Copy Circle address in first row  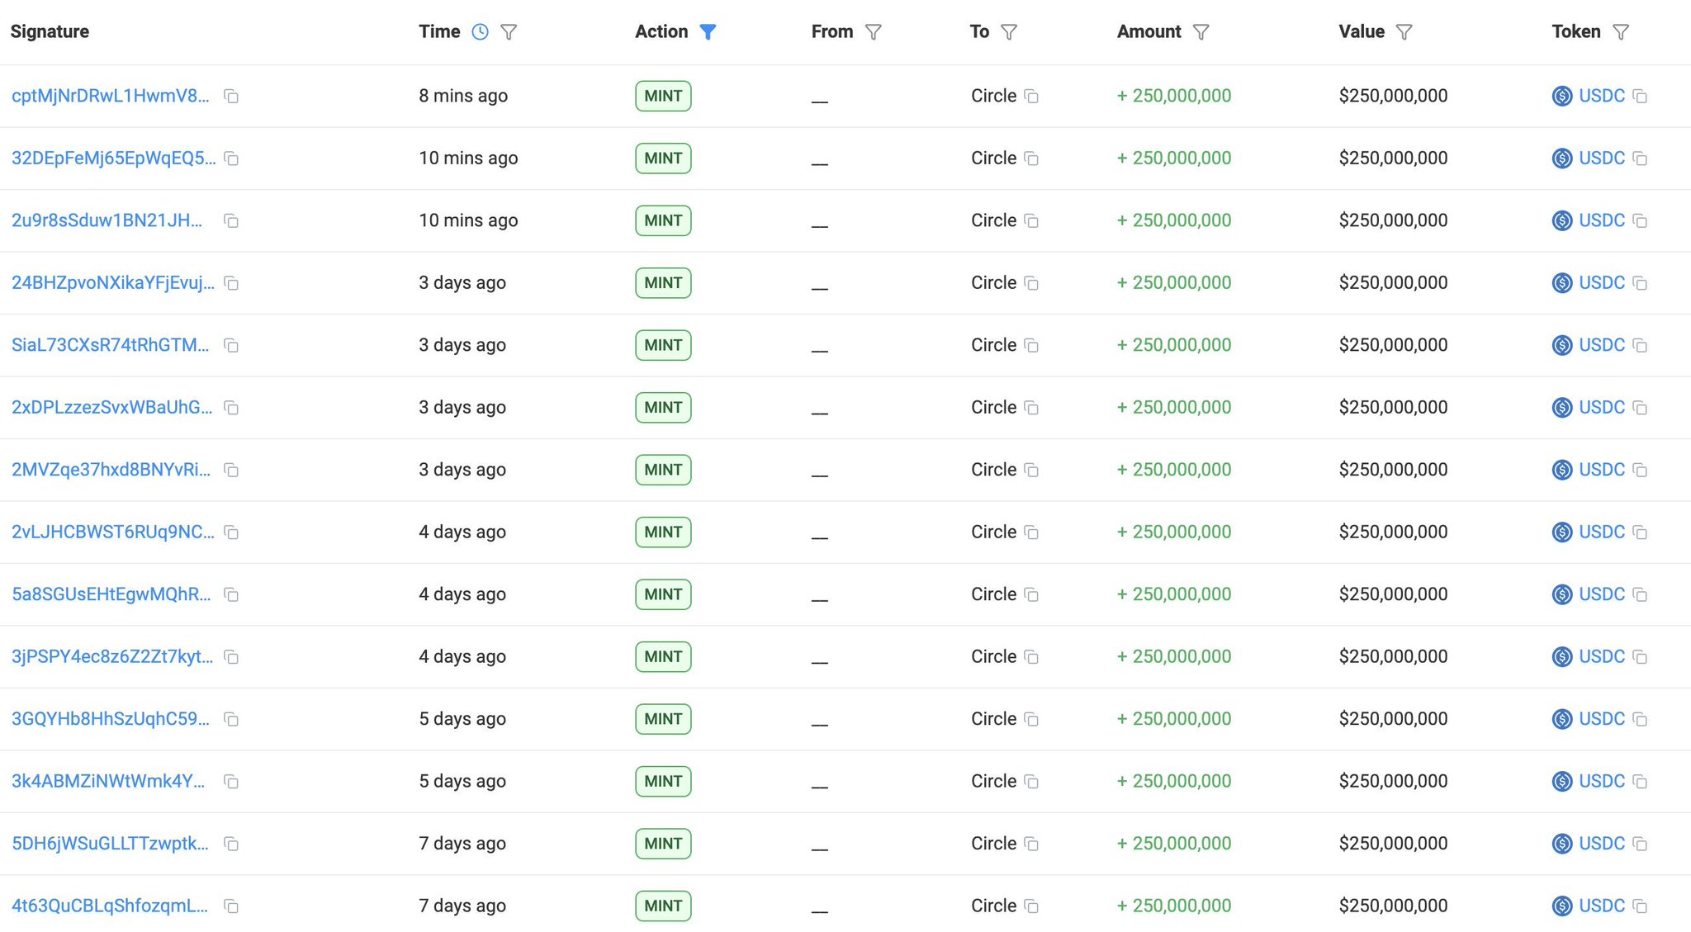[1031, 97]
